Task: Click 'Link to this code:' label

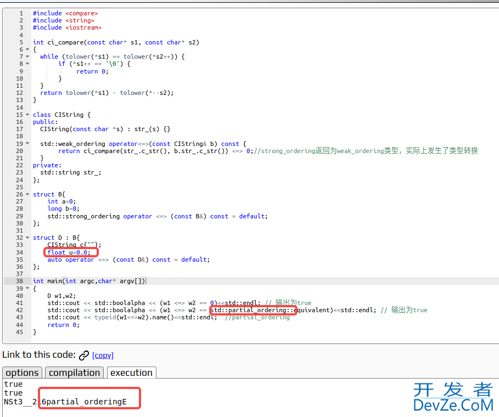Action: [x=39, y=354]
